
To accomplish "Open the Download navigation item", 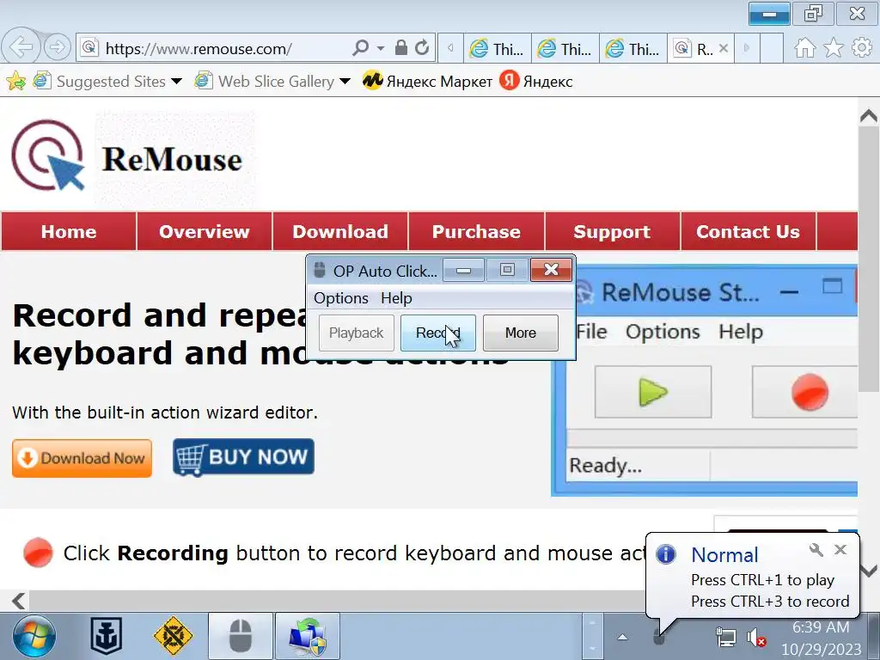I will coord(340,231).
